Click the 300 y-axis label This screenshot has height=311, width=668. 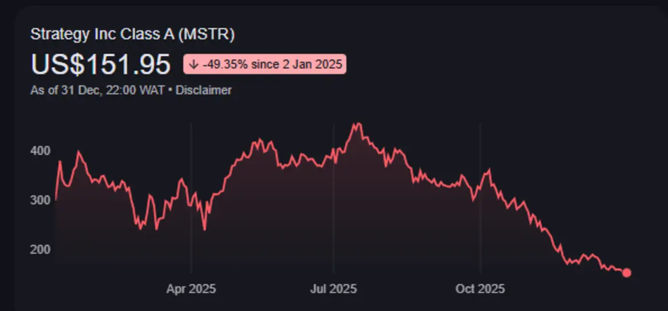pos(41,199)
